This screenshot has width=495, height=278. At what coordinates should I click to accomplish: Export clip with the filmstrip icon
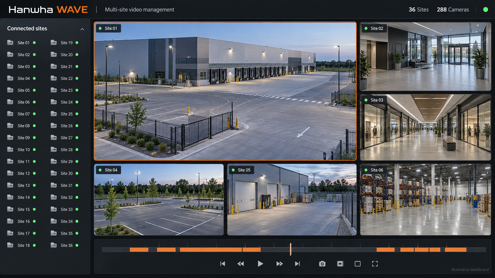coord(340,264)
